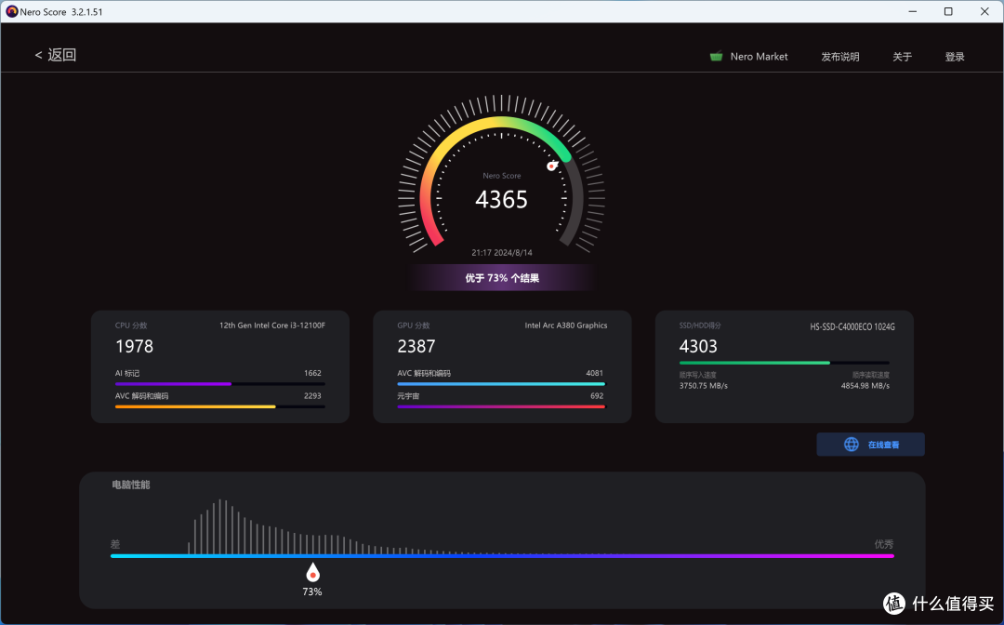
Task: Click the CPU score 1978
Action: tap(135, 346)
